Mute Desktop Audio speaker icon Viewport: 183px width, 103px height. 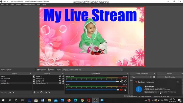click(x=121, y=81)
